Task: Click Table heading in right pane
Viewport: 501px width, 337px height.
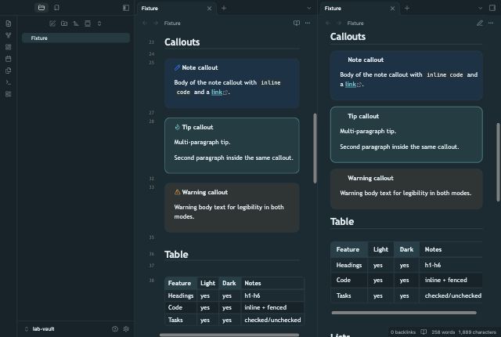Action: [342, 222]
